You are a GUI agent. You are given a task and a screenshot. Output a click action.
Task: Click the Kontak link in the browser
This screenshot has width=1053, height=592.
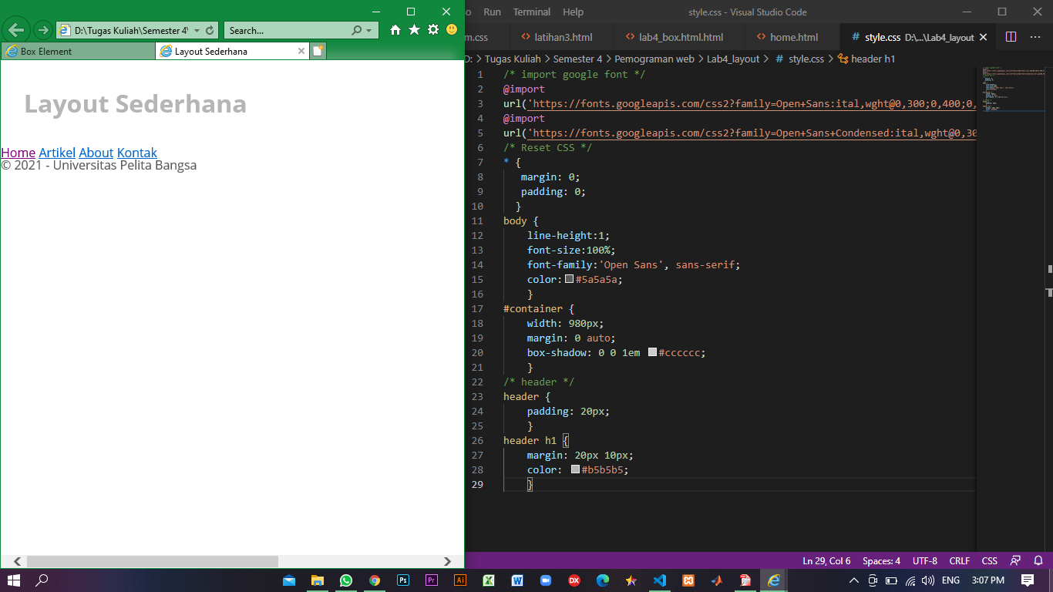pyautogui.click(x=137, y=153)
